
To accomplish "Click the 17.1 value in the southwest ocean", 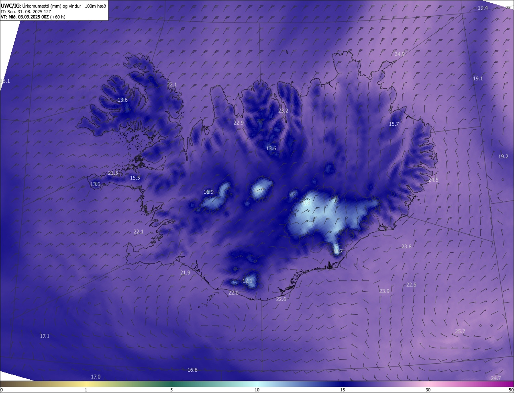I will (45, 336).
